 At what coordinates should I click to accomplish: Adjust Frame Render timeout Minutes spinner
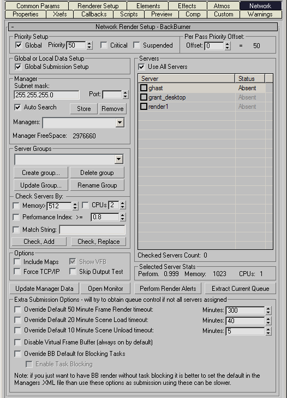pyautogui.click(x=268, y=310)
